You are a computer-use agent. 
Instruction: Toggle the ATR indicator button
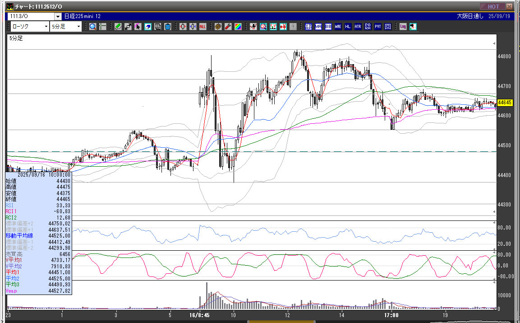point(358,27)
